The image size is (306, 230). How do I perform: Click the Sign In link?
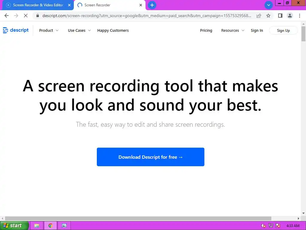click(x=257, y=30)
